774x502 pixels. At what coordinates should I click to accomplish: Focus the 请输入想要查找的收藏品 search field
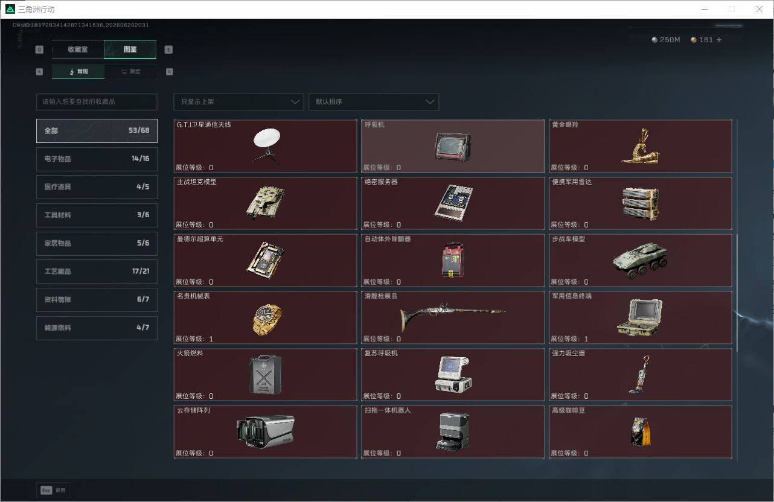[x=97, y=102]
